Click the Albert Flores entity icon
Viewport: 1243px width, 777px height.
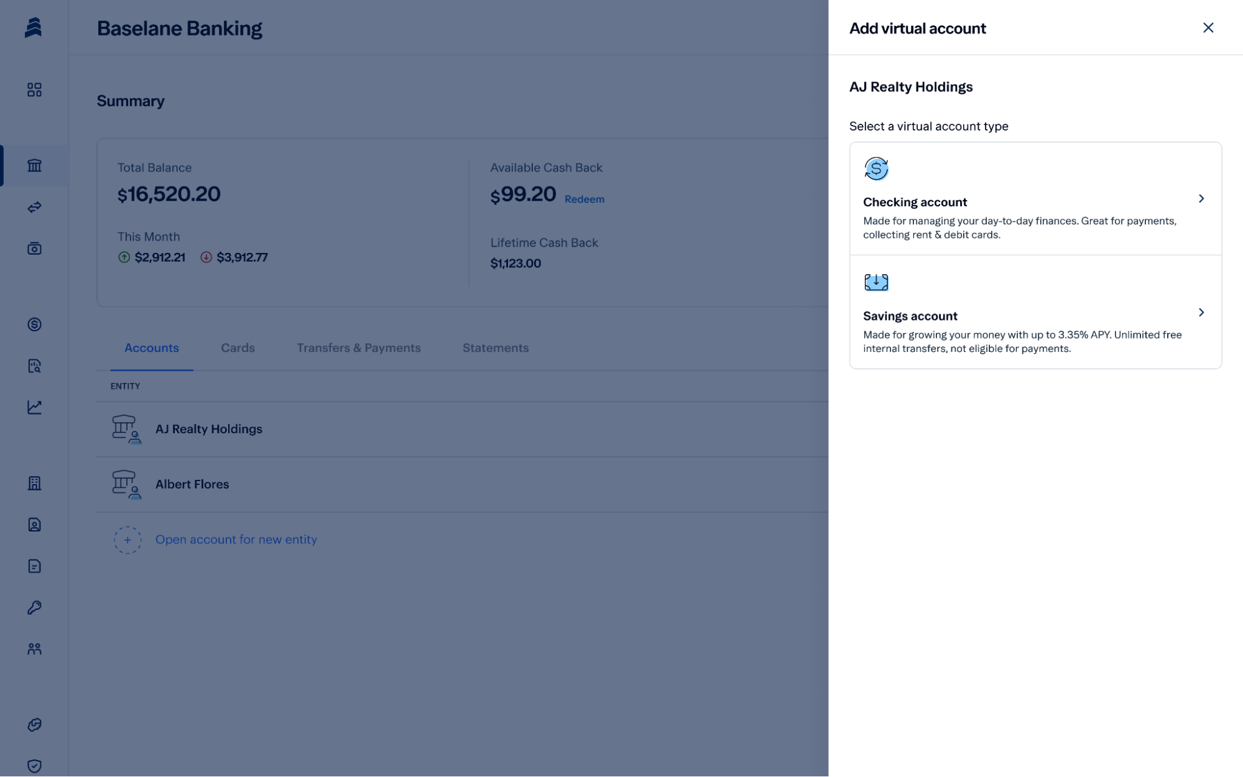pyautogui.click(x=126, y=485)
